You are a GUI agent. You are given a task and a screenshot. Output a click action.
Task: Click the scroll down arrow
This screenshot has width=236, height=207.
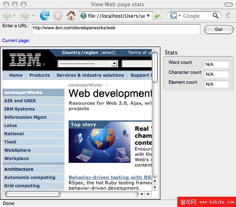(155, 188)
